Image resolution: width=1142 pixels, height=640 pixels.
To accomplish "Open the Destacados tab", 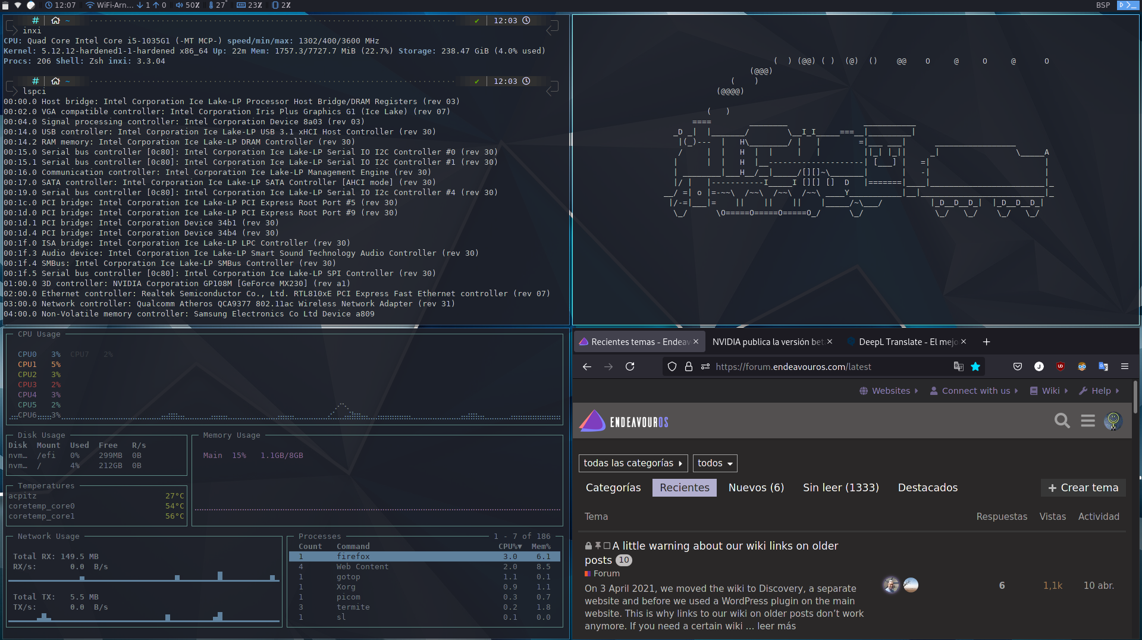I will coord(927,488).
